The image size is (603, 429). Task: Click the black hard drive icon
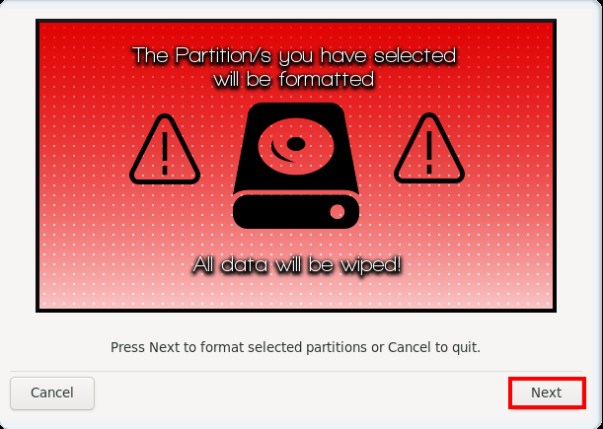pos(296,166)
